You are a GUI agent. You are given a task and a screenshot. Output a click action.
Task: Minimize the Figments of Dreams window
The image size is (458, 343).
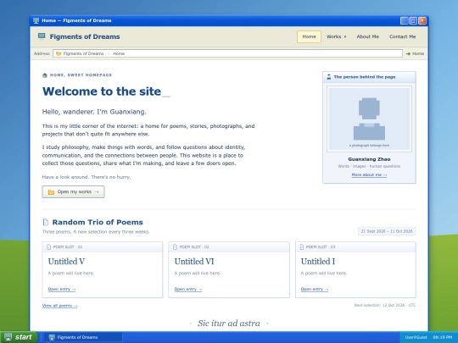pyautogui.click(x=405, y=20)
